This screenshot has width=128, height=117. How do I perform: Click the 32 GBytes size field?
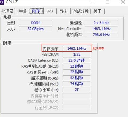[x=35, y=29]
